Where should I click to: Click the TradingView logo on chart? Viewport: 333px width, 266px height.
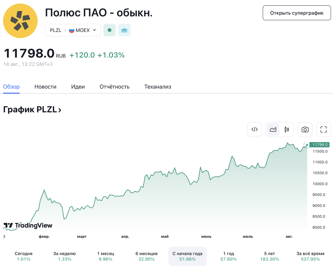pos(28,225)
